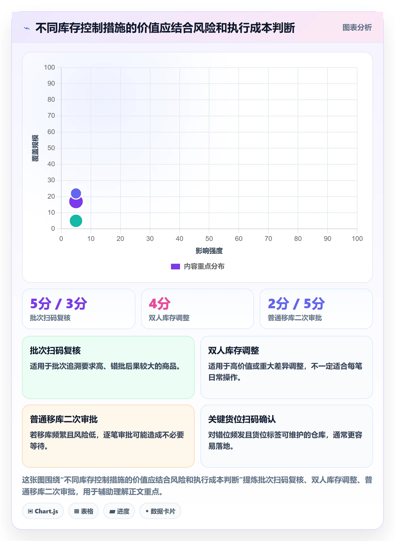395x541 pixels.
Task: Click the 数据卡片 tag chip
Action: point(160,511)
